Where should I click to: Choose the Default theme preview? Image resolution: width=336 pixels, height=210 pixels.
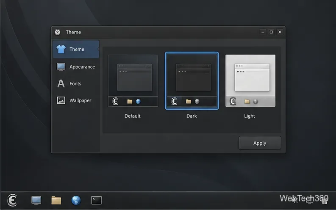pos(133,80)
